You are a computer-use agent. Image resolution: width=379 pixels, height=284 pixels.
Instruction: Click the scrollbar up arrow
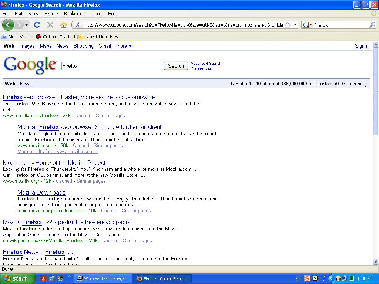pyautogui.click(x=376, y=44)
